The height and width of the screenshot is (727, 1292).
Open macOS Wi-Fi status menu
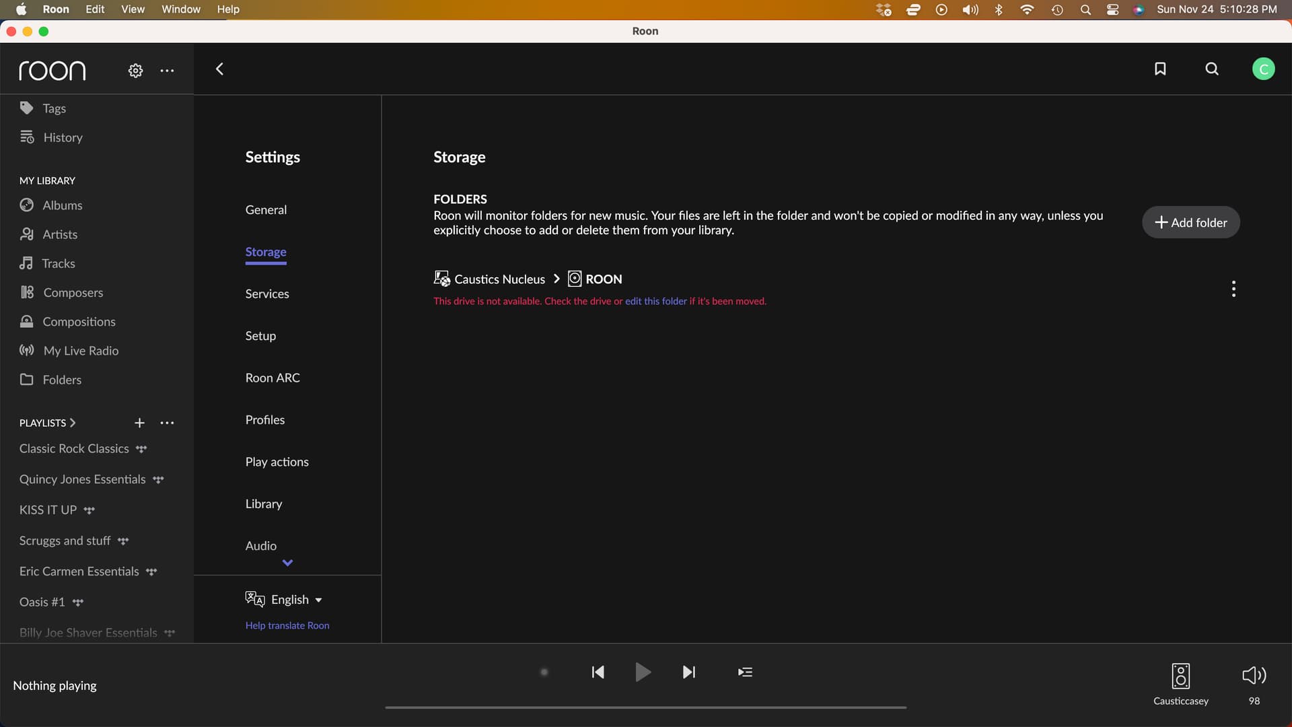[x=1027, y=9]
